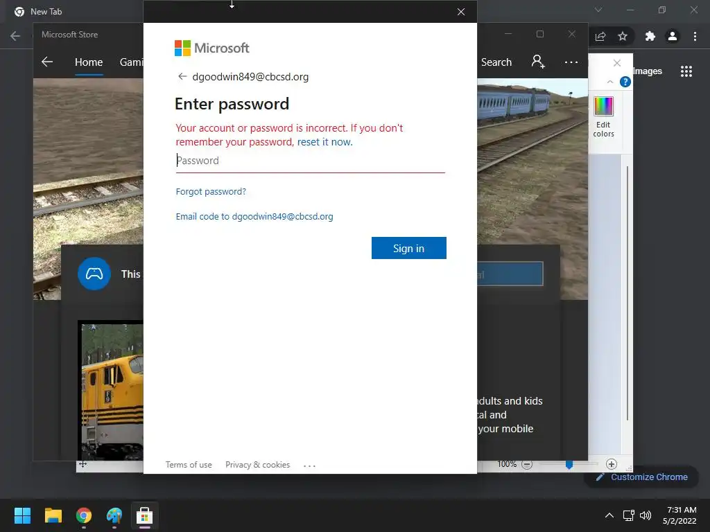Click Microsoft Store back arrow
The height and width of the screenshot is (532, 710).
[47, 62]
